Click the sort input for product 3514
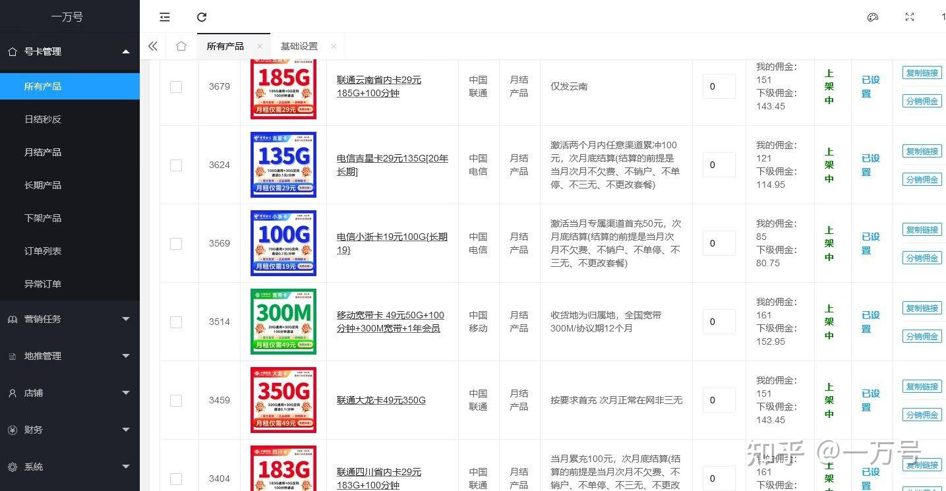Image resolution: width=946 pixels, height=491 pixels. (x=719, y=322)
